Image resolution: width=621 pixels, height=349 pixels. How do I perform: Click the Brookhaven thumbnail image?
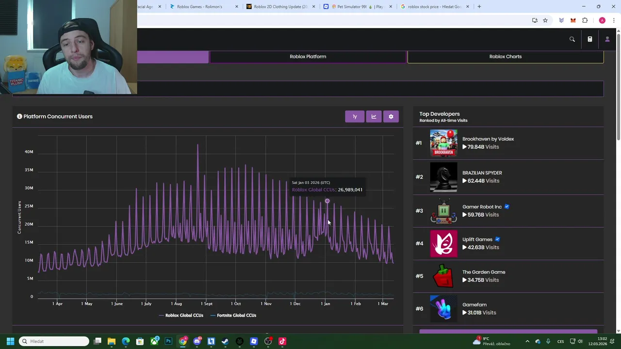[x=443, y=143]
